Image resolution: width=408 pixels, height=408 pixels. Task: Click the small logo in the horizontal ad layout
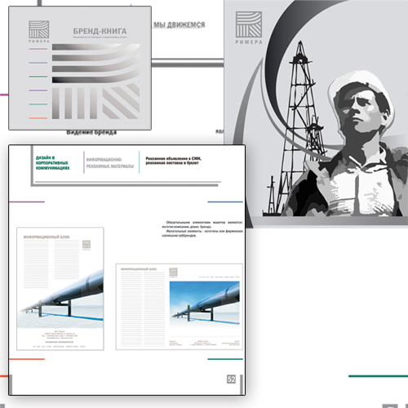point(173,273)
